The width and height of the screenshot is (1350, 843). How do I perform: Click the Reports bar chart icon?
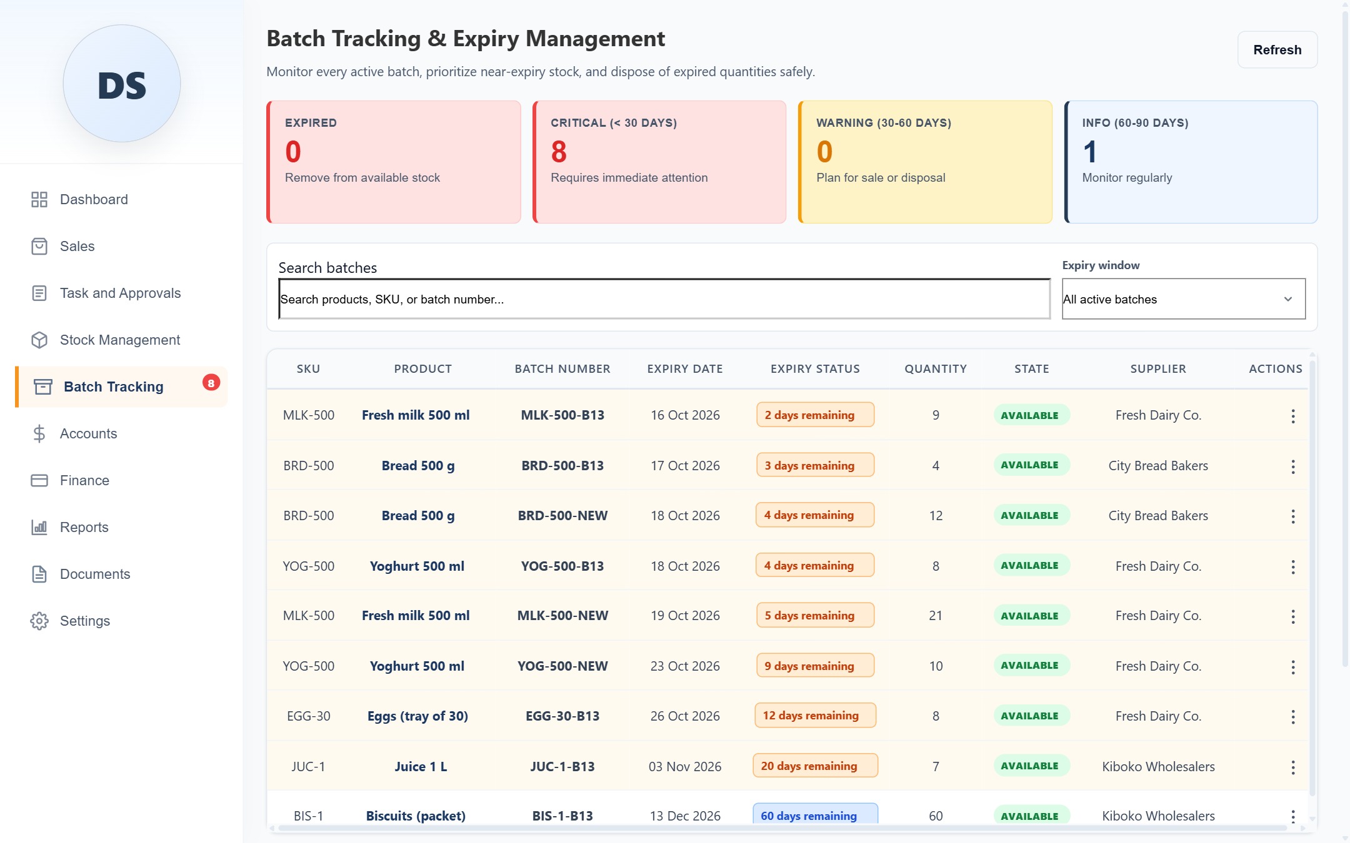click(x=39, y=527)
